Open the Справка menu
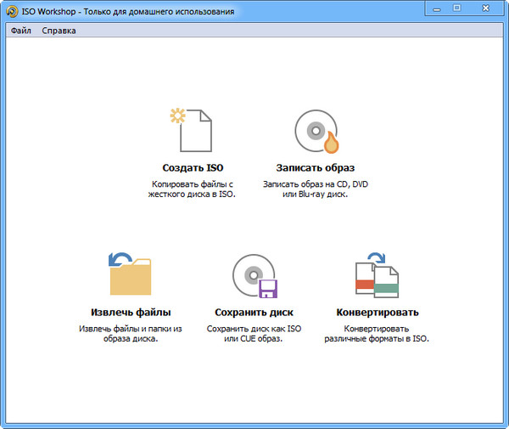The width and height of the screenshot is (509, 429). tap(59, 31)
